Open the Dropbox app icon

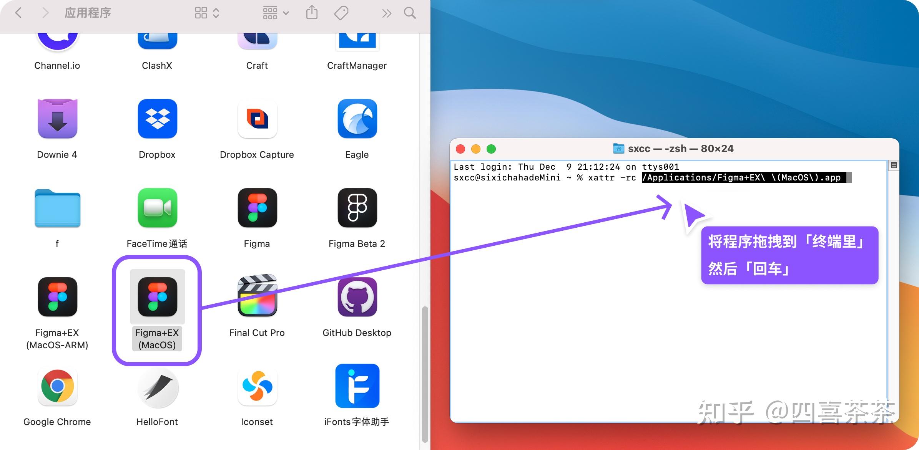pyautogui.click(x=157, y=119)
